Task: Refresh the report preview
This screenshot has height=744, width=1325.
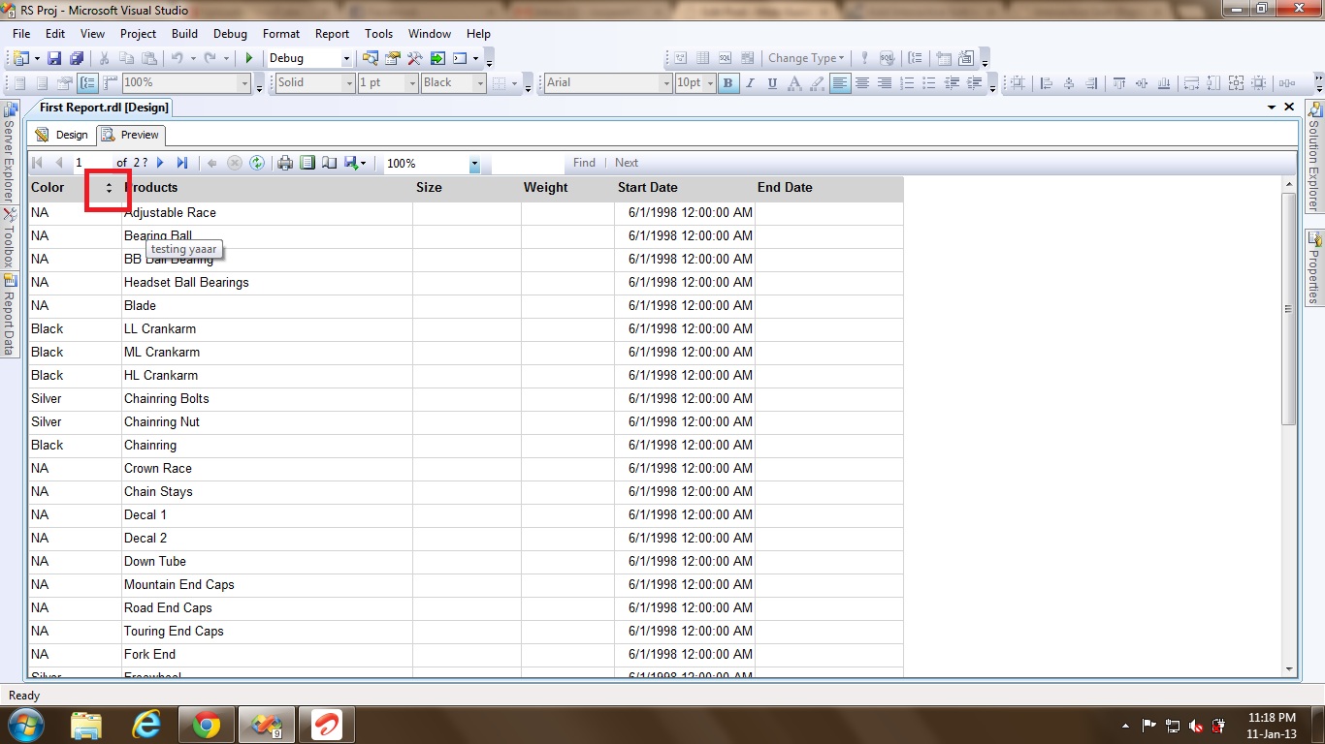Action: (x=257, y=163)
